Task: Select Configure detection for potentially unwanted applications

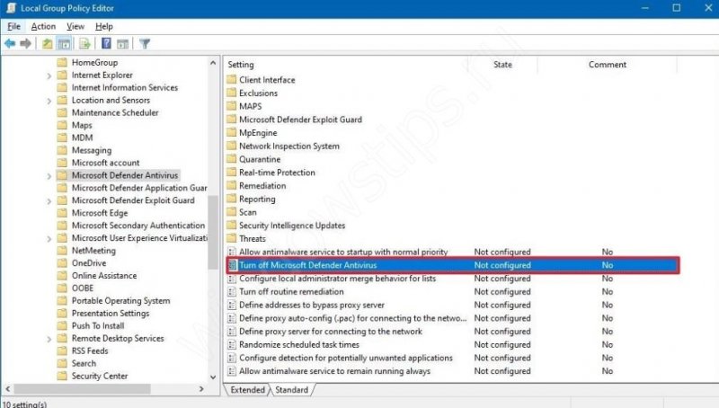Action: (x=346, y=358)
